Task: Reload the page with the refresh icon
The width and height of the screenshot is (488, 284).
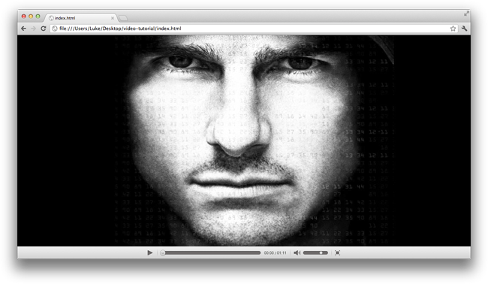Action: [x=44, y=29]
